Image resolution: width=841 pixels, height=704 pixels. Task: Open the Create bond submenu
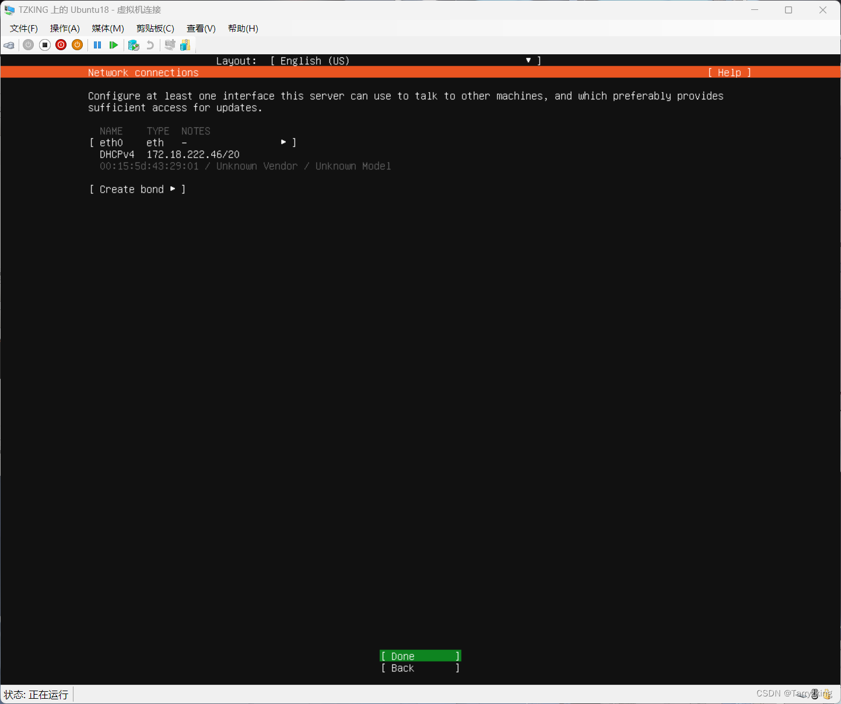click(138, 189)
